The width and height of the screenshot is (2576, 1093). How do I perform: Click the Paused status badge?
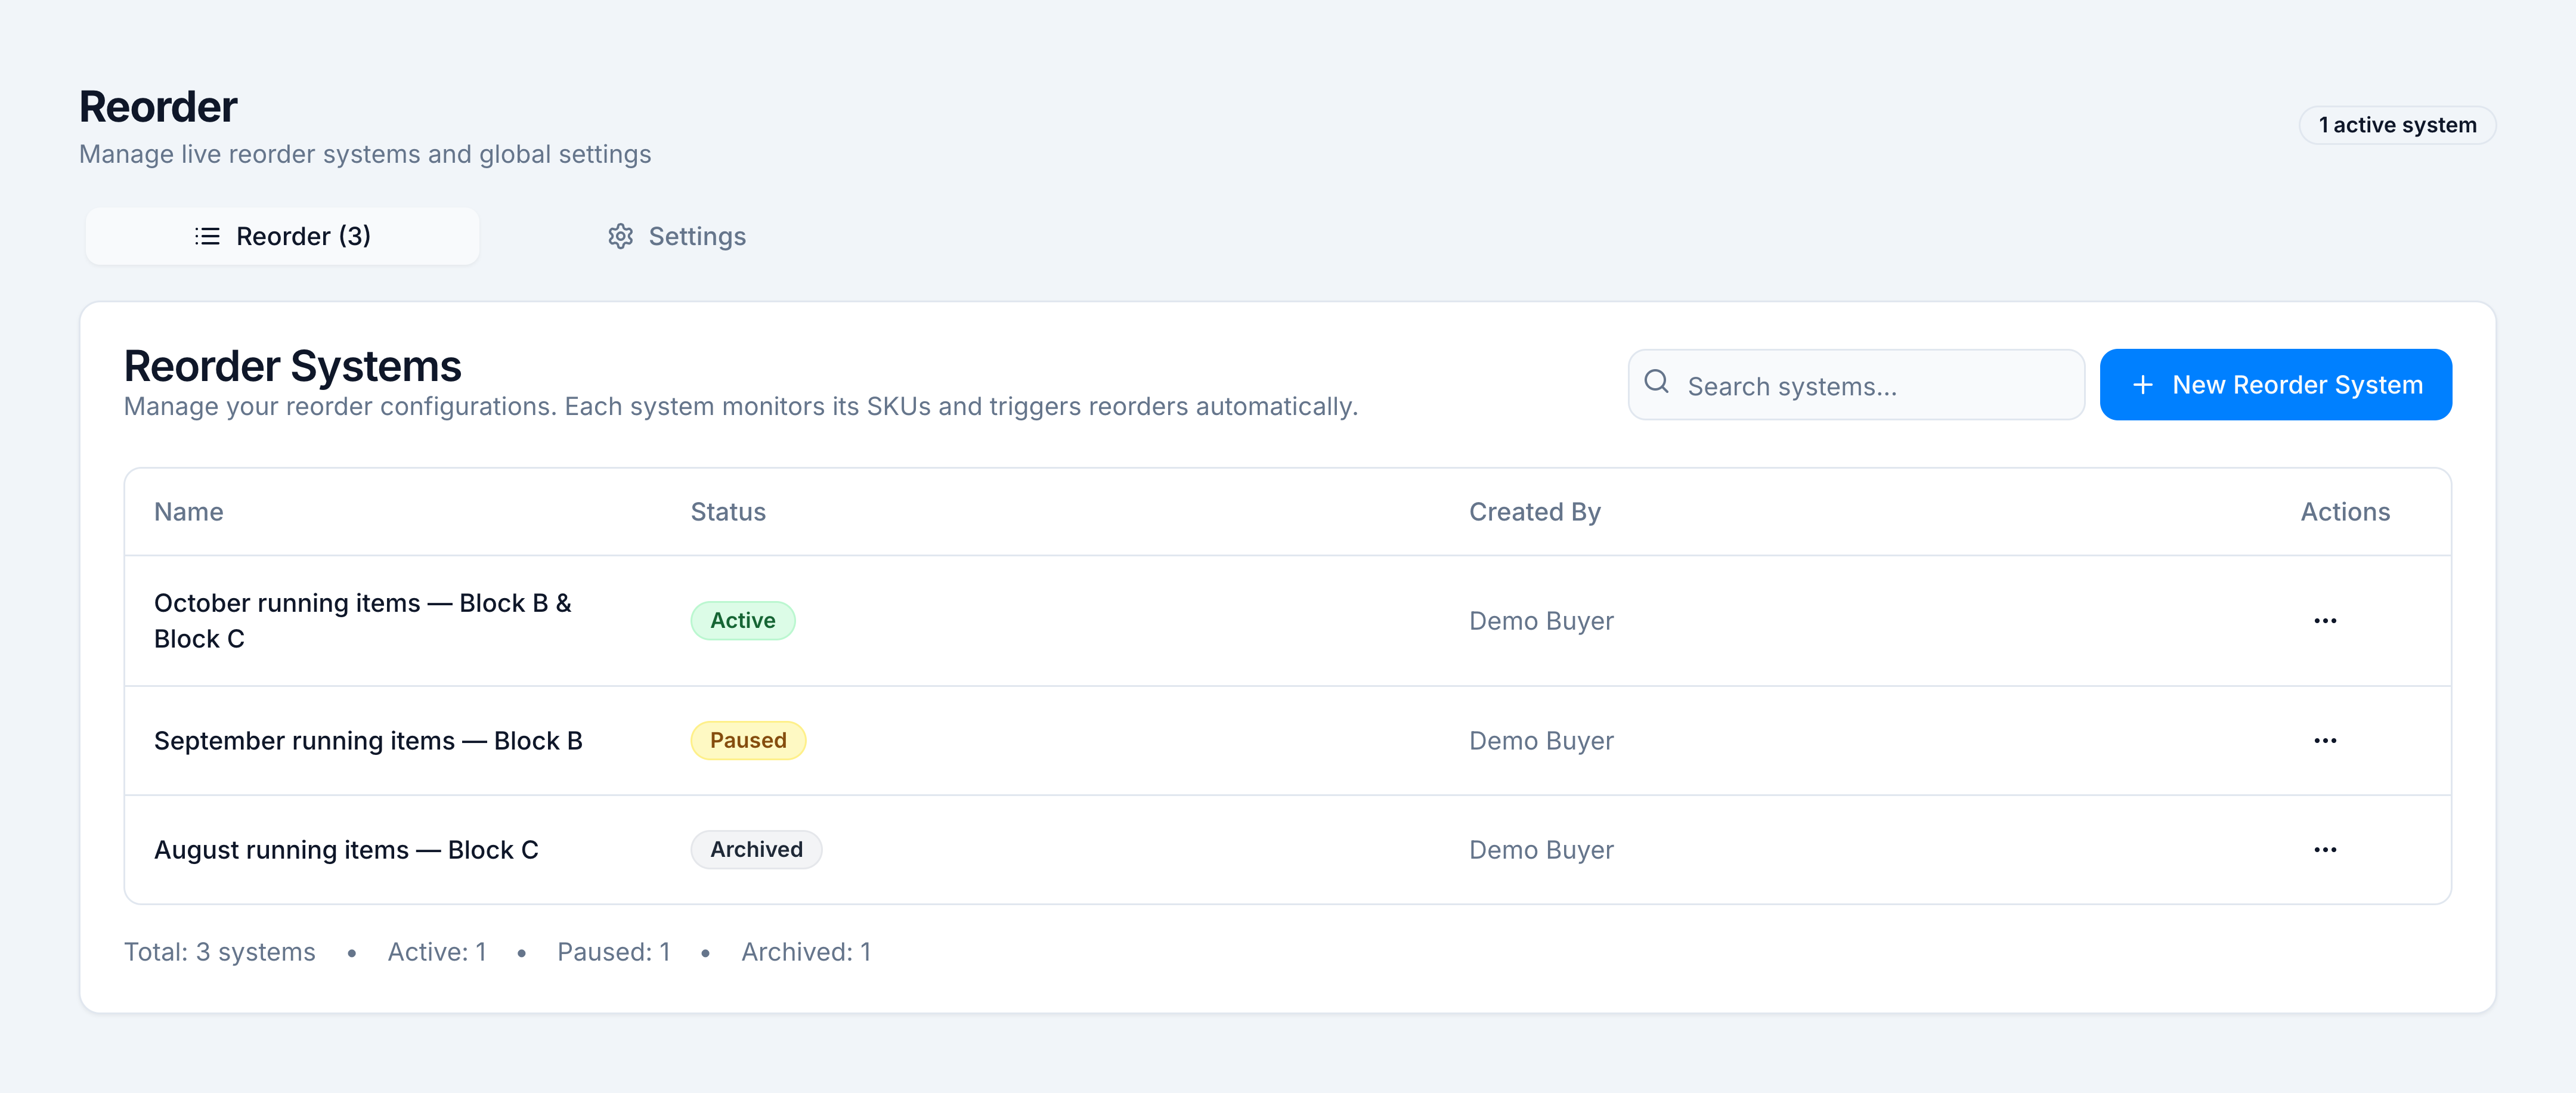pyautogui.click(x=748, y=741)
